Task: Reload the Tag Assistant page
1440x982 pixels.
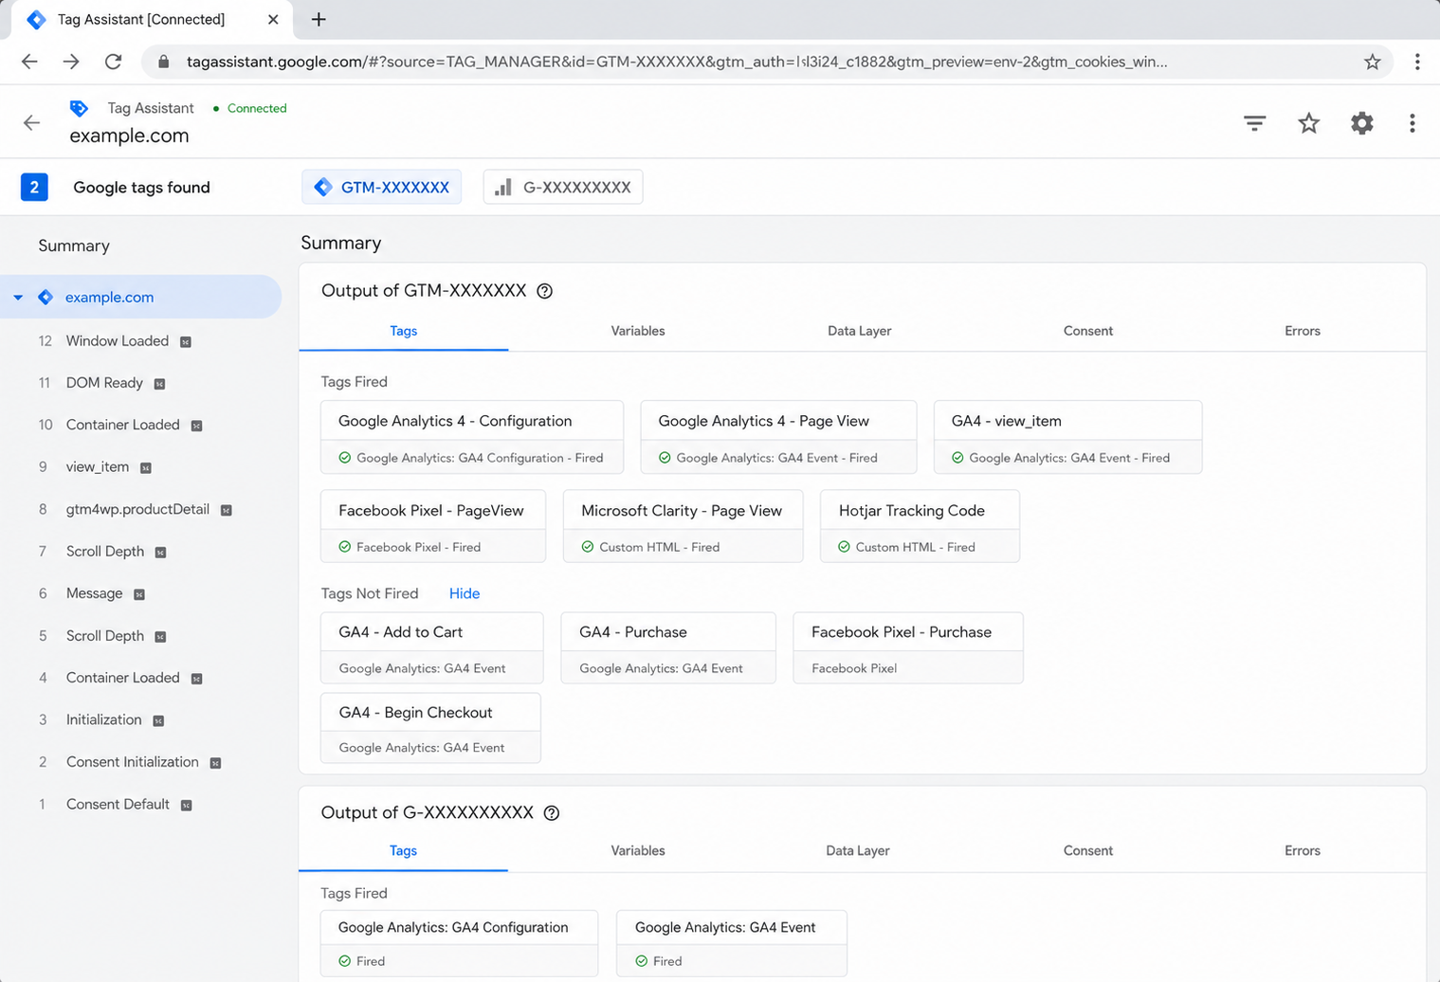Action: [x=113, y=62]
